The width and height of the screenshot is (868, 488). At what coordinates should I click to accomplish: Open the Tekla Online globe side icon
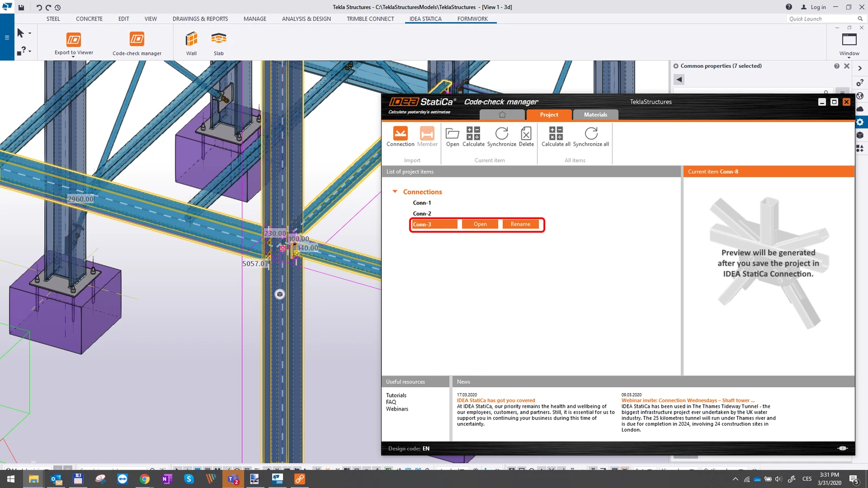[x=860, y=96]
